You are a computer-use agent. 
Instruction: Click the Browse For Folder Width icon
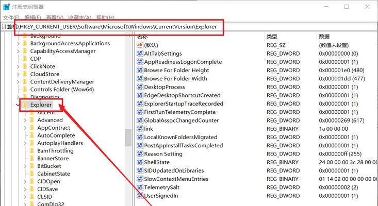[x=140, y=78]
